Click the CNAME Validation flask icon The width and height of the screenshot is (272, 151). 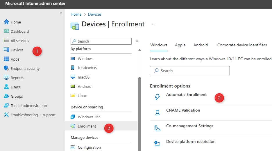157,113
